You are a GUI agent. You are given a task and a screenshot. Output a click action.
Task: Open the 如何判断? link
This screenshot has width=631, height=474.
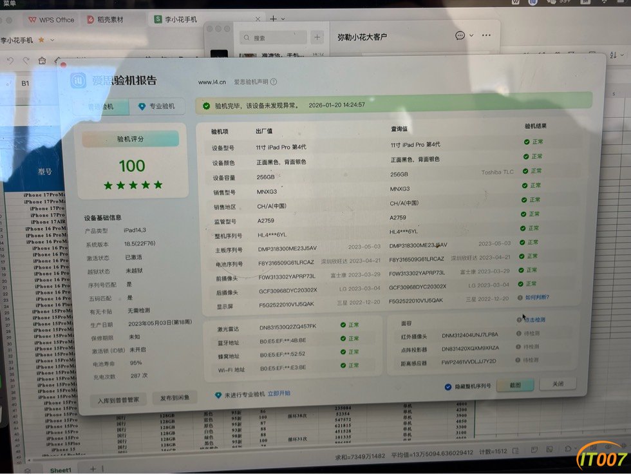tap(537, 298)
